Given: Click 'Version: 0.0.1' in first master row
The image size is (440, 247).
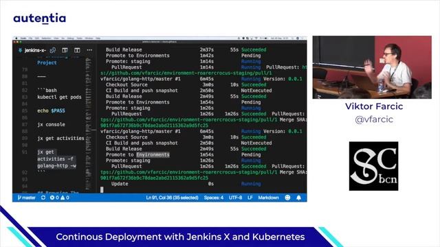Looking at the screenshot, I should click(x=283, y=79).
